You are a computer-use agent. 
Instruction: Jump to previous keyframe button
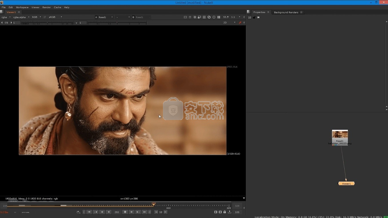(x=96, y=212)
